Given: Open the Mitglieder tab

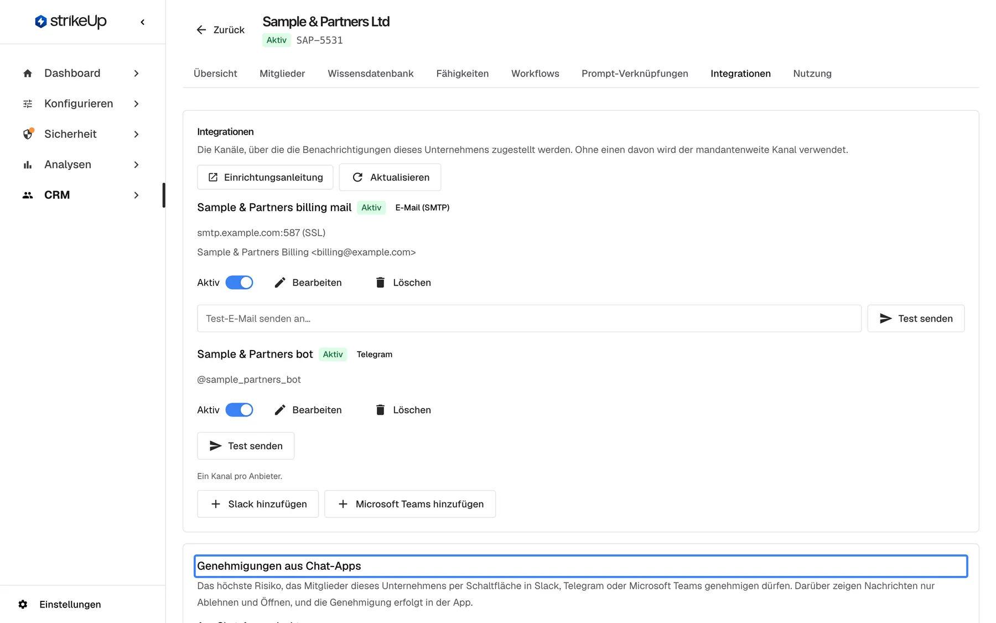Looking at the screenshot, I should 282,74.
